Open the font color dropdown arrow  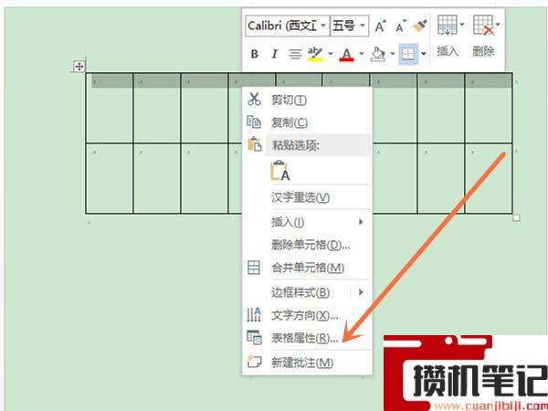pyautogui.click(x=362, y=54)
